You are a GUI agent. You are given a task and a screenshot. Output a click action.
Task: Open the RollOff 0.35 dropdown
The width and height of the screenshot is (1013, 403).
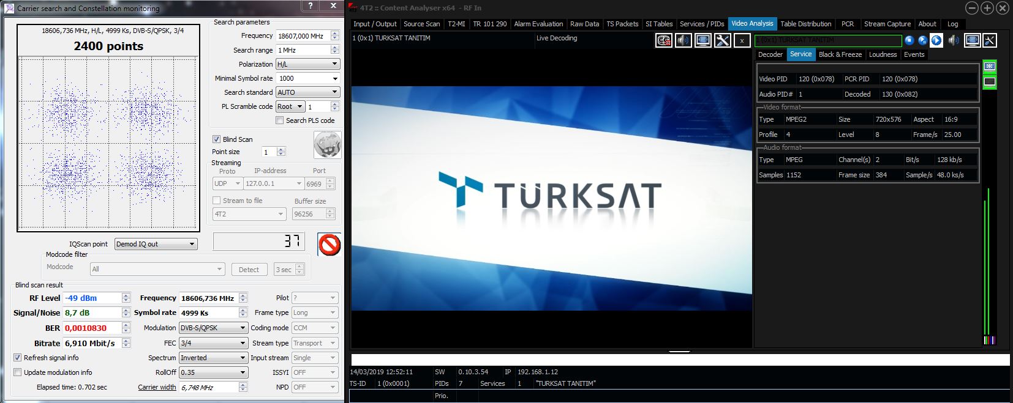pos(213,372)
